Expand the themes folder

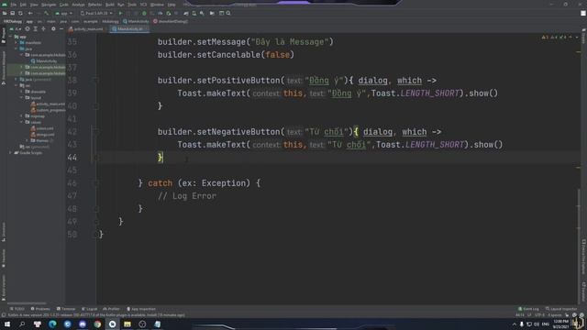(28, 140)
